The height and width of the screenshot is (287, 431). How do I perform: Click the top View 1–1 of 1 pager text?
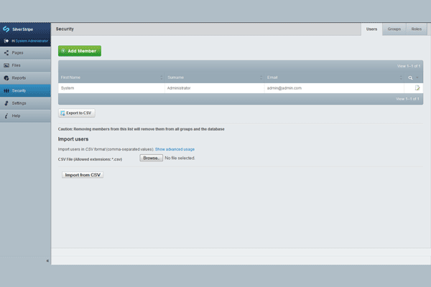pos(409,66)
